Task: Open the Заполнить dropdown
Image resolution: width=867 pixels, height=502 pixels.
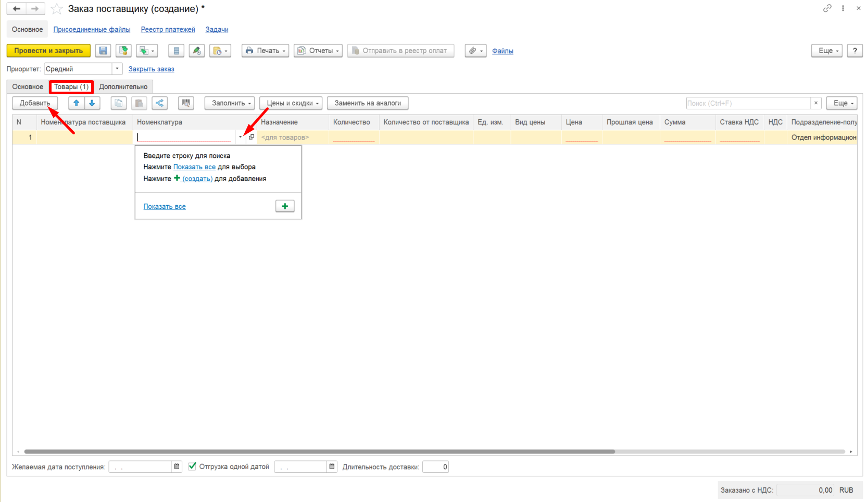Action: click(230, 103)
